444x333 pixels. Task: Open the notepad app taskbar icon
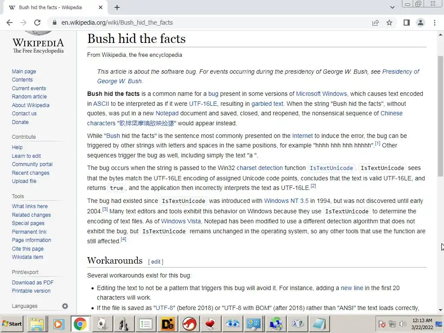click(x=319, y=324)
